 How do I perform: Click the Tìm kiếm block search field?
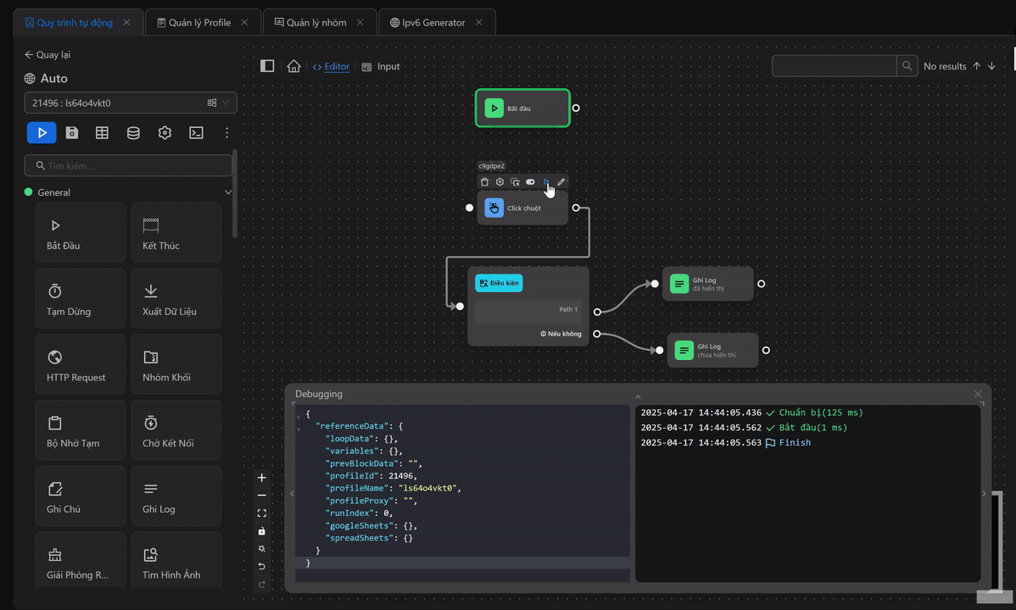[129, 166]
